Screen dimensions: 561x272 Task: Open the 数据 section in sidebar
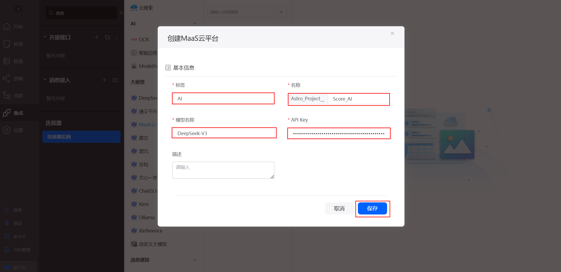click(x=14, y=61)
